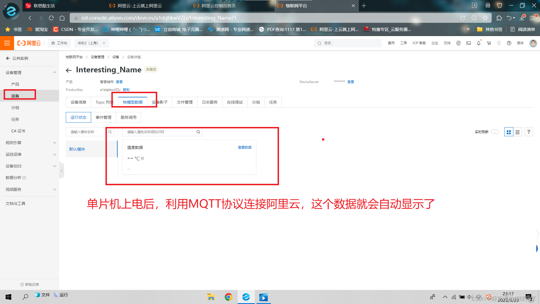Open ICP 备案 in the header

[x=419, y=43]
